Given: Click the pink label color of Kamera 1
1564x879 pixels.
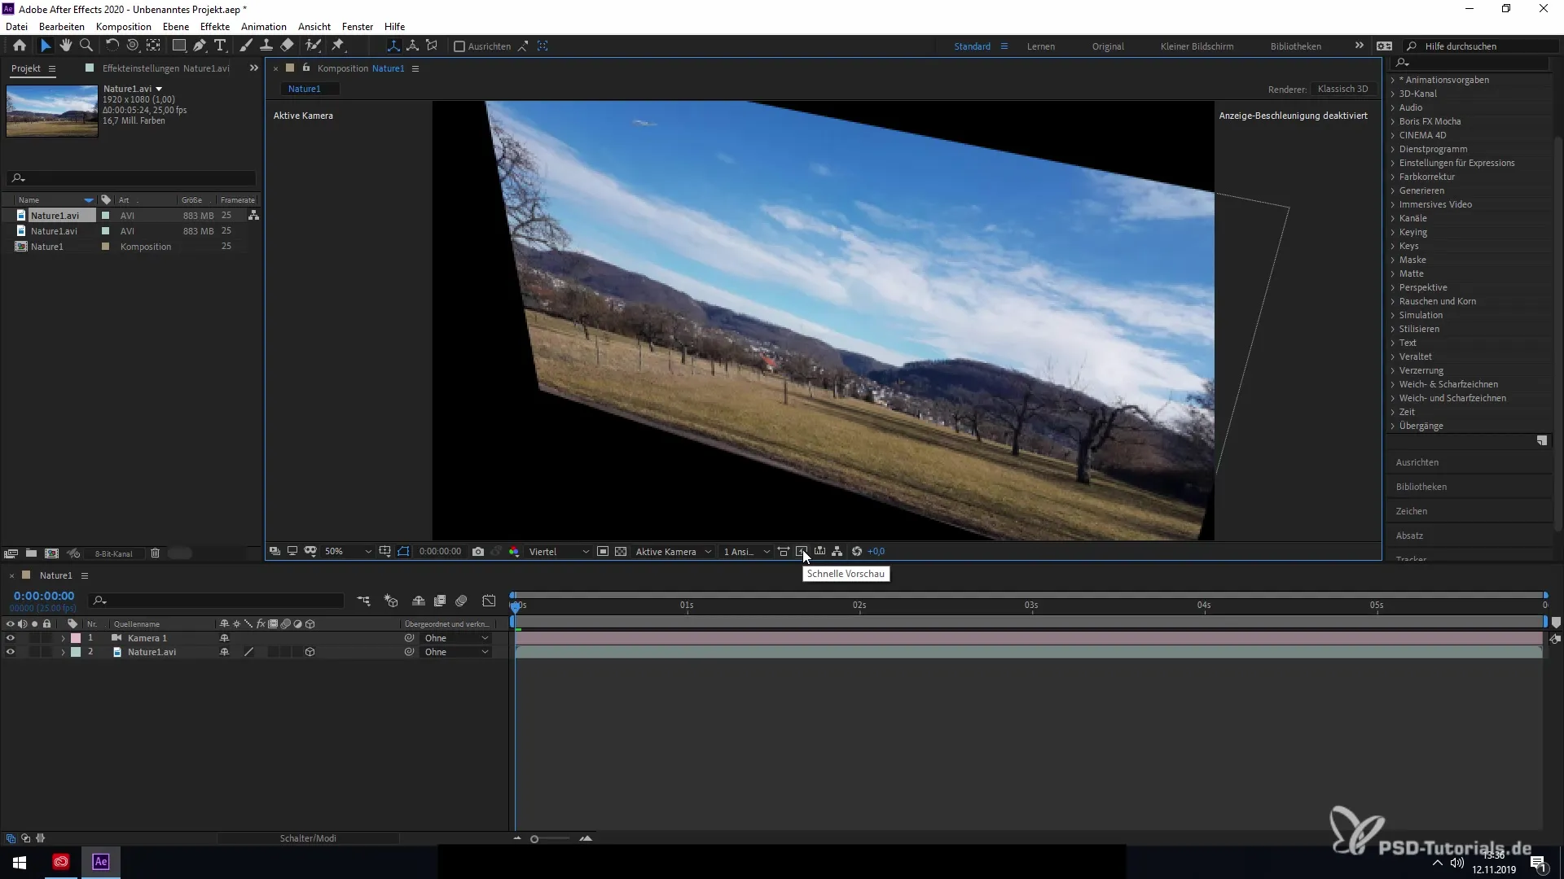Looking at the screenshot, I should point(76,638).
